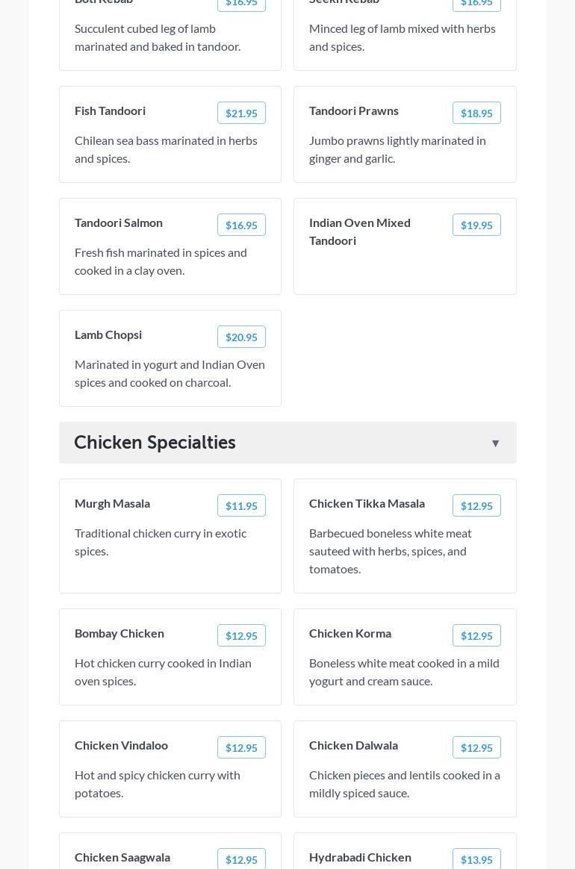Select the Chicken Korma $12.95 price tag

point(476,636)
